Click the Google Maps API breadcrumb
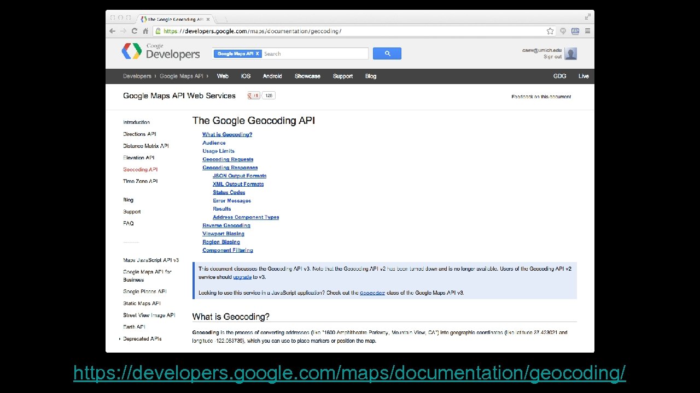The image size is (700, 393). click(182, 76)
